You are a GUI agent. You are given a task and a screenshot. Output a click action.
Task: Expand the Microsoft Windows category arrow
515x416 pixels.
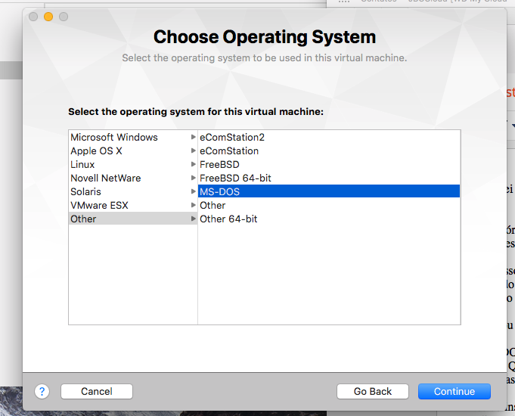point(193,138)
